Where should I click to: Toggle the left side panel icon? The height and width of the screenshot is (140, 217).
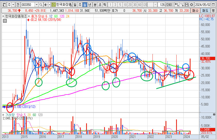(x=4, y=5)
